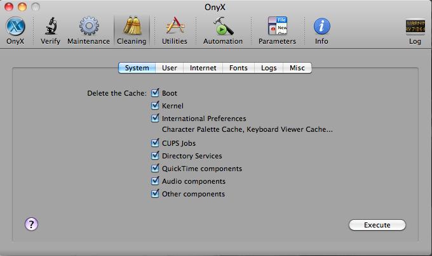This screenshot has width=432, height=256.
Task: Toggle the QuickTime components checkbox
Action: coord(155,169)
